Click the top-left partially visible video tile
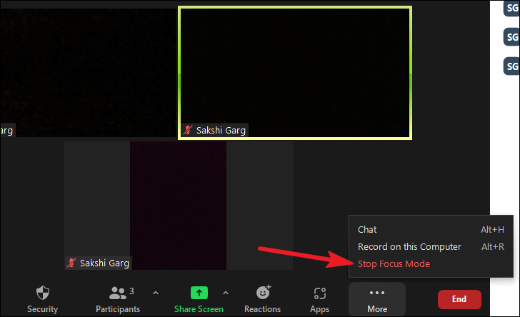This screenshot has height=317, width=520. tap(88, 71)
